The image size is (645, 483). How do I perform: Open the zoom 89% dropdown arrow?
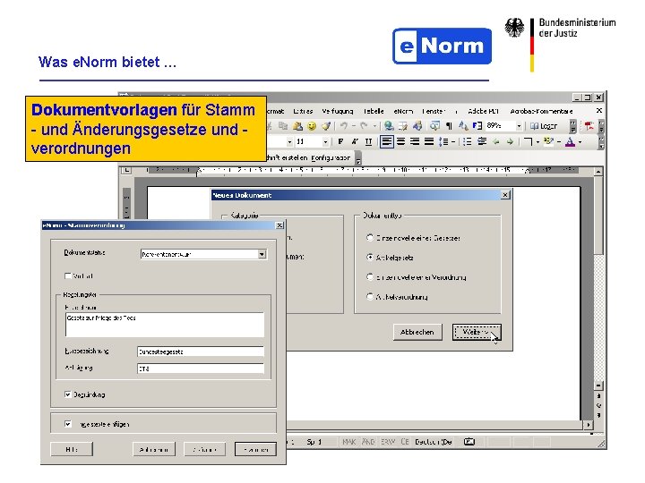click(x=519, y=126)
